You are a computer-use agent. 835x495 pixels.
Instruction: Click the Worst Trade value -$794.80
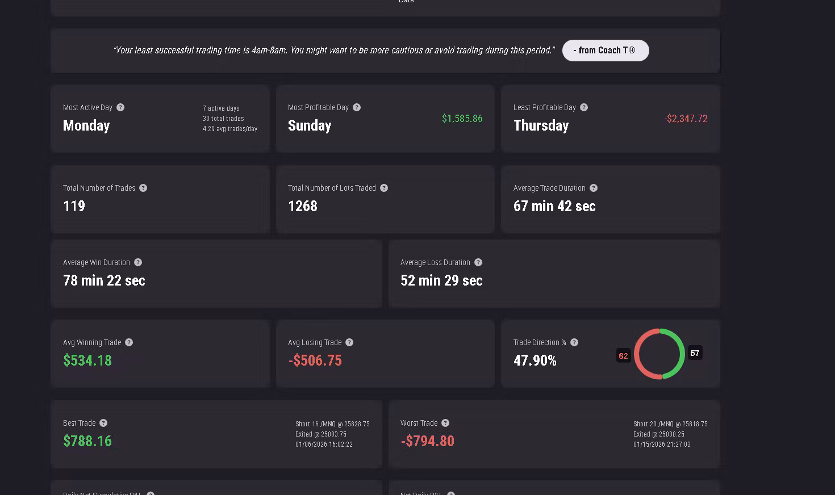click(x=428, y=441)
